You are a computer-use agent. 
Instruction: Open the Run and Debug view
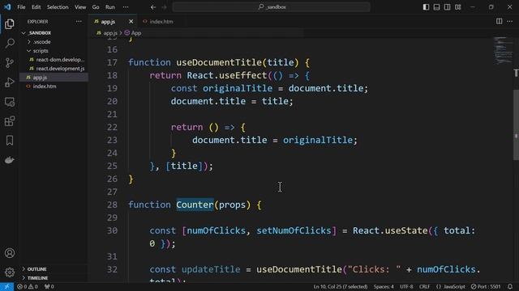coord(10,82)
